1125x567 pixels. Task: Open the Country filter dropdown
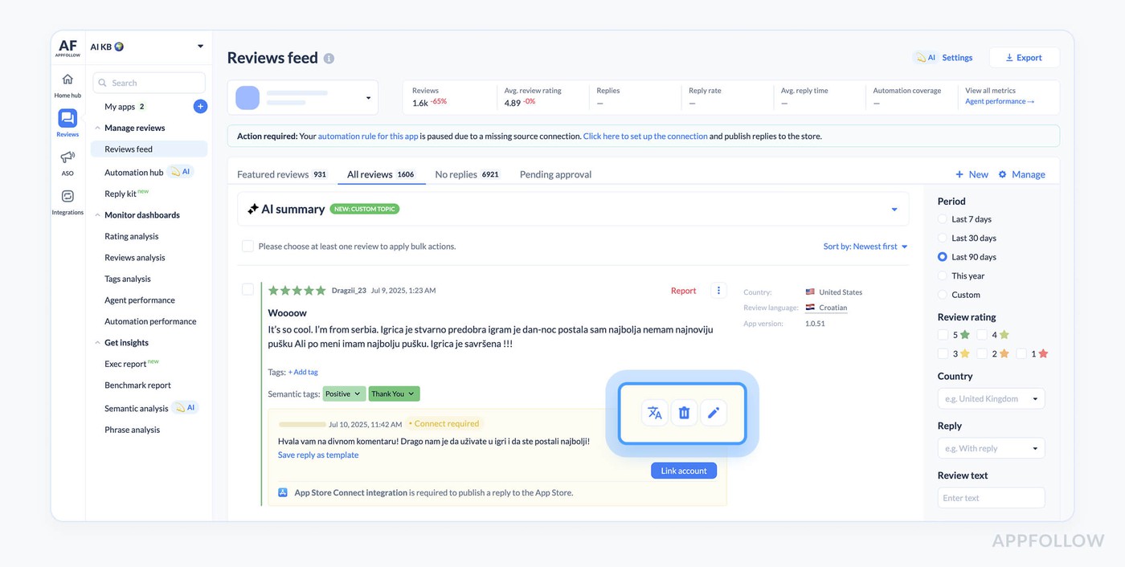(991, 398)
